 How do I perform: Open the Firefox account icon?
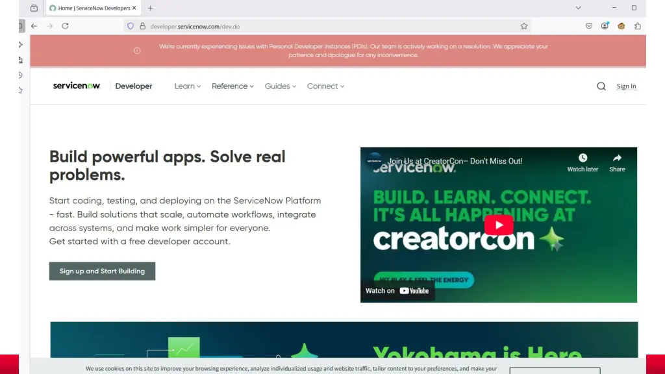tap(605, 26)
